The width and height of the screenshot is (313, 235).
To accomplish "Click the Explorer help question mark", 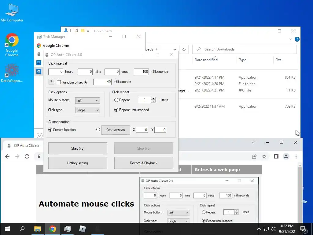I will (297, 39).
